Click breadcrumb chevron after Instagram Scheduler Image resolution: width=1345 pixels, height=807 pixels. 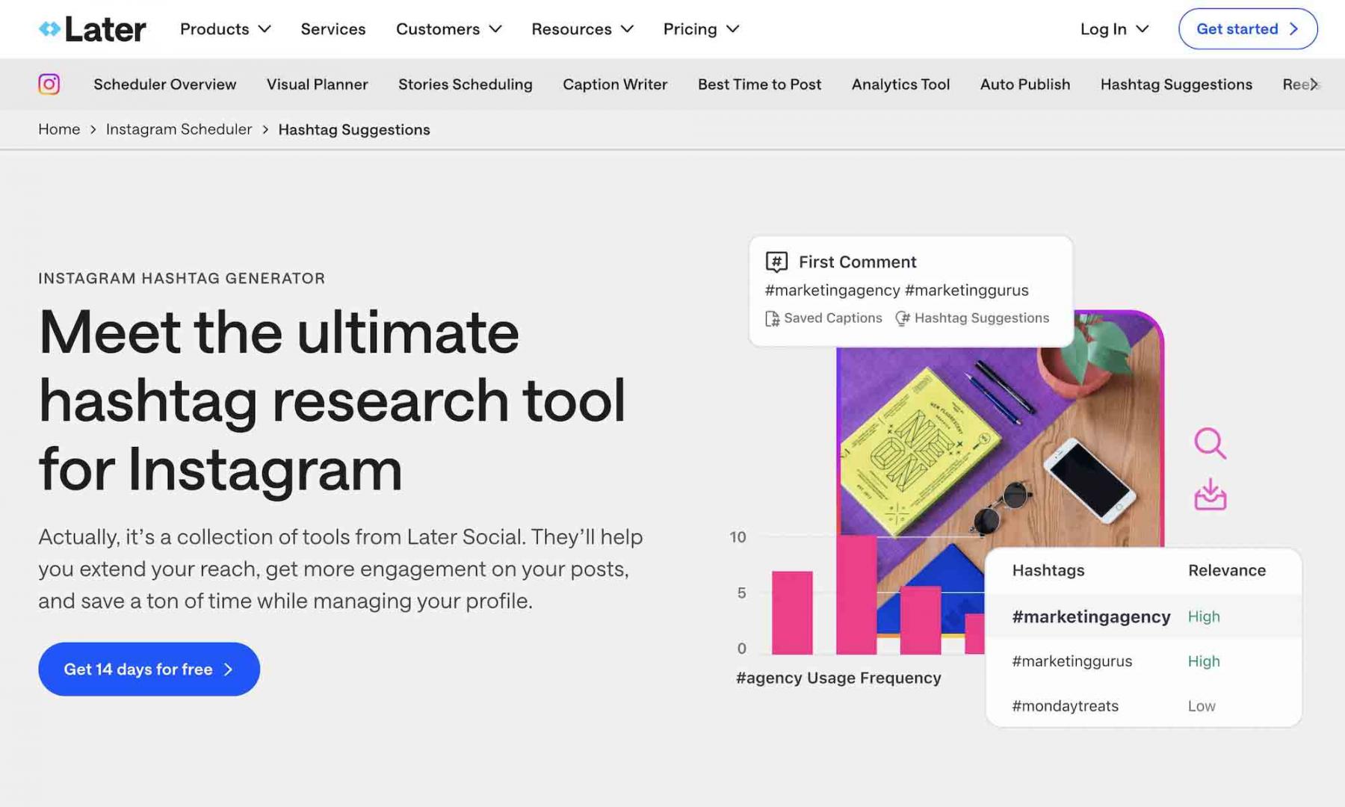[x=265, y=130]
